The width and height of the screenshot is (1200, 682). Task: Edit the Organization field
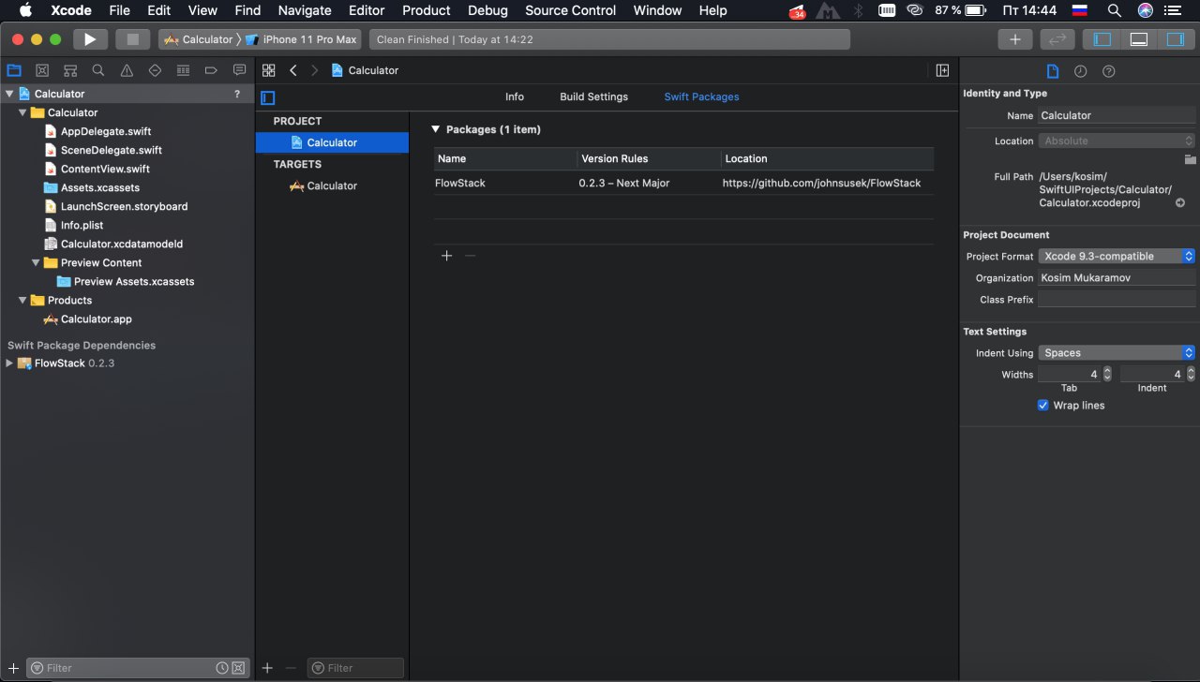pyautogui.click(x=1117, y=278)
